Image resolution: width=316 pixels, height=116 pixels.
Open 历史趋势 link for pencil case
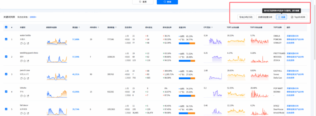tap(290, 78)
